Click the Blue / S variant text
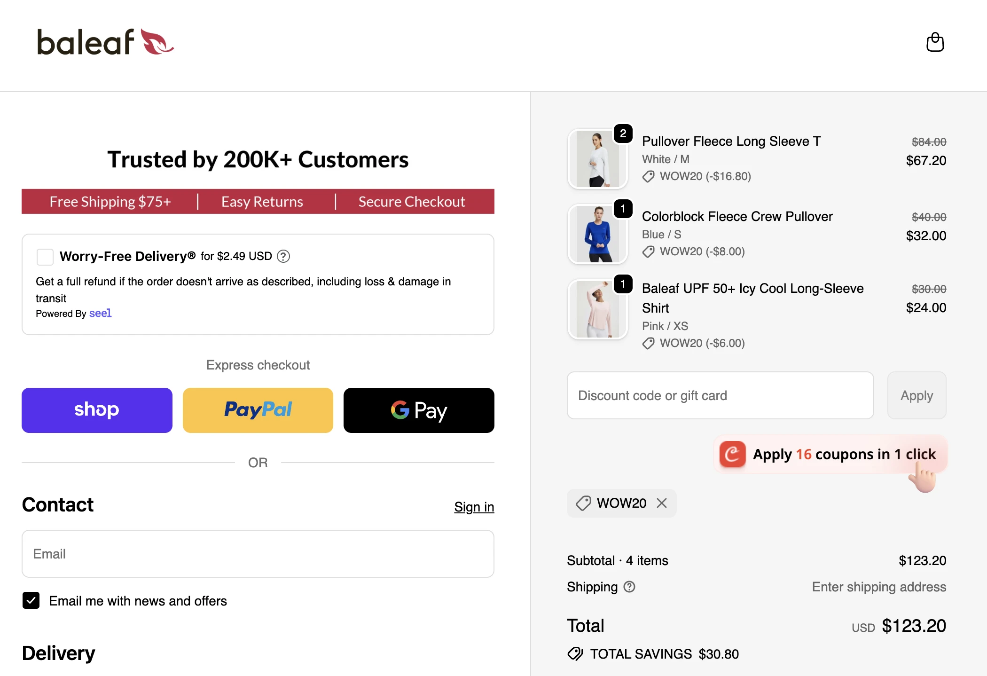Viewport: 987px width, 676px height. coord(662,235)
